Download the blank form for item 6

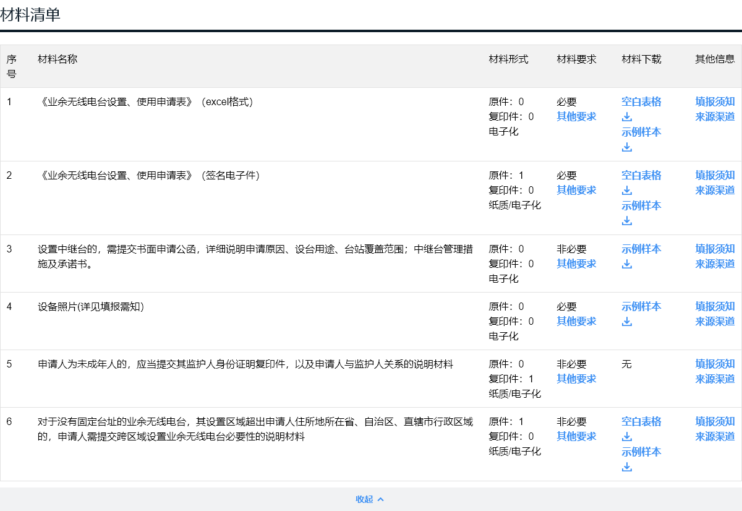coord(641,421)
